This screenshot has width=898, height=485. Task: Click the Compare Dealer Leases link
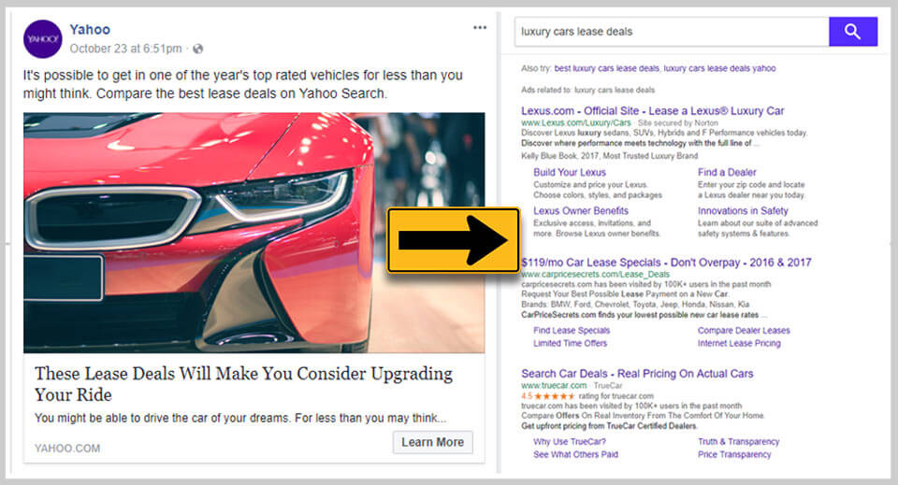tap(744, 331)
